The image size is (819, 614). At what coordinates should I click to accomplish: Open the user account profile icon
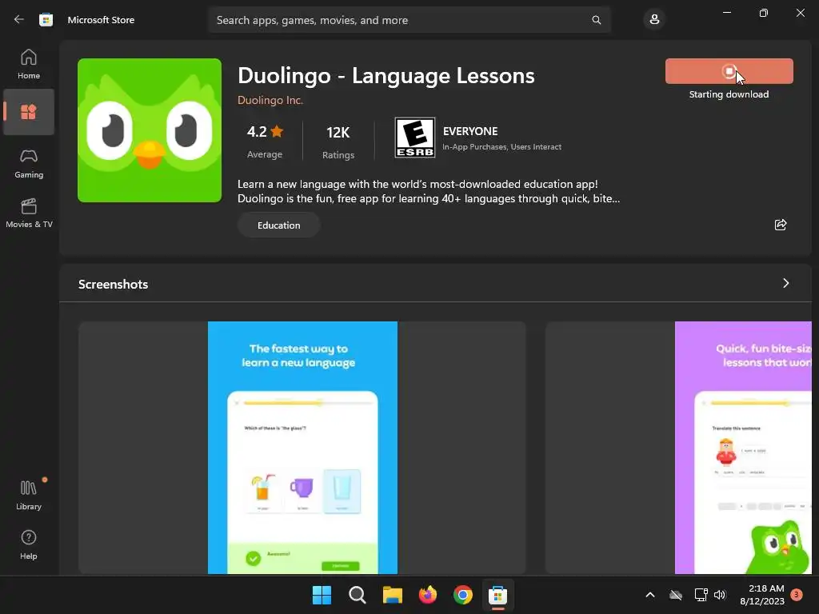pos(654,20)
